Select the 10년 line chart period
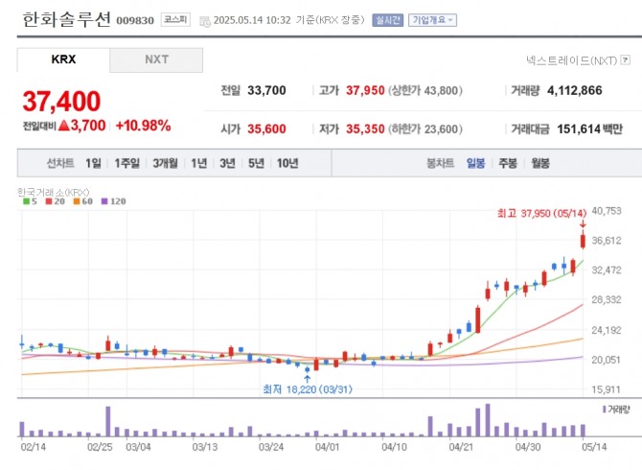This screenshot has height=470, width=642. 287,163
